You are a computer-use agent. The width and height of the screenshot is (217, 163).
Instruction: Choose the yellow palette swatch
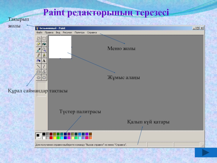click(x=55, y=138)
